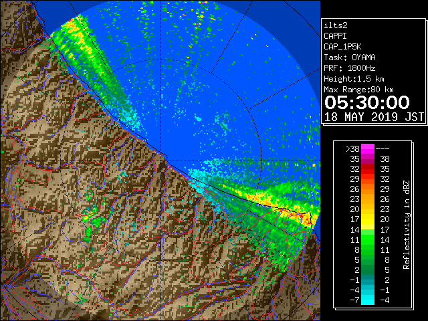The width and height of the screenshot is (428, 321).
Task: Click the '-7' legend label
Action: (354, 300)
